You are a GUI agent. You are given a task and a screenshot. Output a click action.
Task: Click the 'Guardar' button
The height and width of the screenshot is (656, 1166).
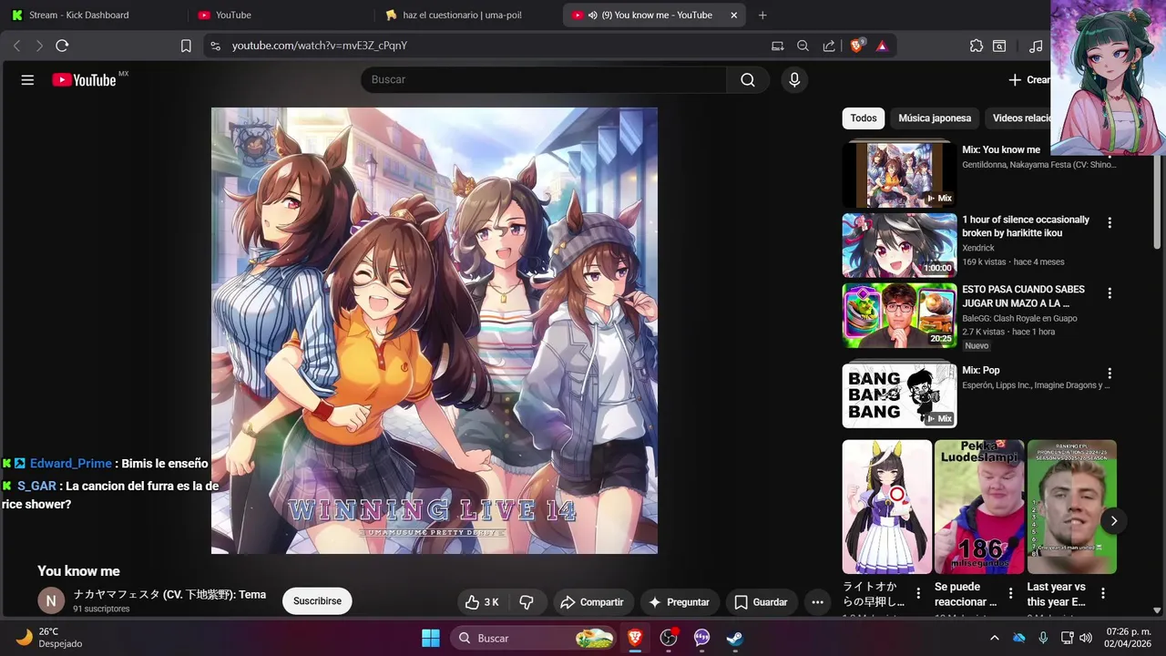[x=761, y=602]
